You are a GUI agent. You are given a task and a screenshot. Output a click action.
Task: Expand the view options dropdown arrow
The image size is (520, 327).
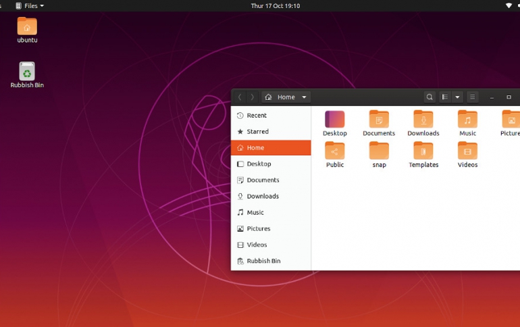tap(457, 97)
